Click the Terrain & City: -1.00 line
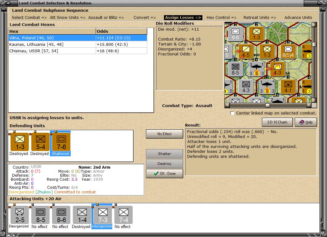The image size is (327, 237). pos(179,44)
